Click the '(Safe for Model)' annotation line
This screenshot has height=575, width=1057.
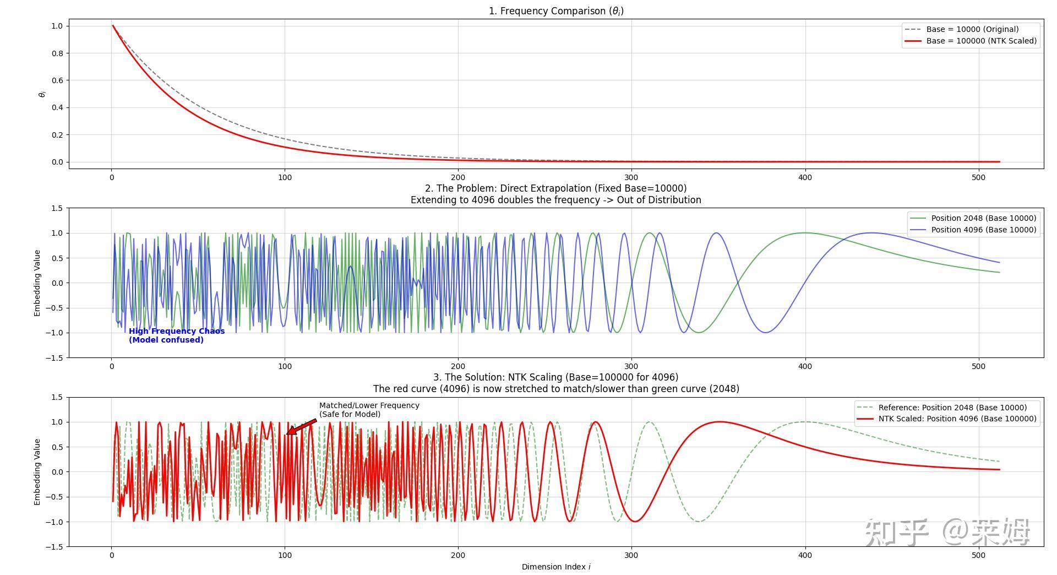click(350, 414)
